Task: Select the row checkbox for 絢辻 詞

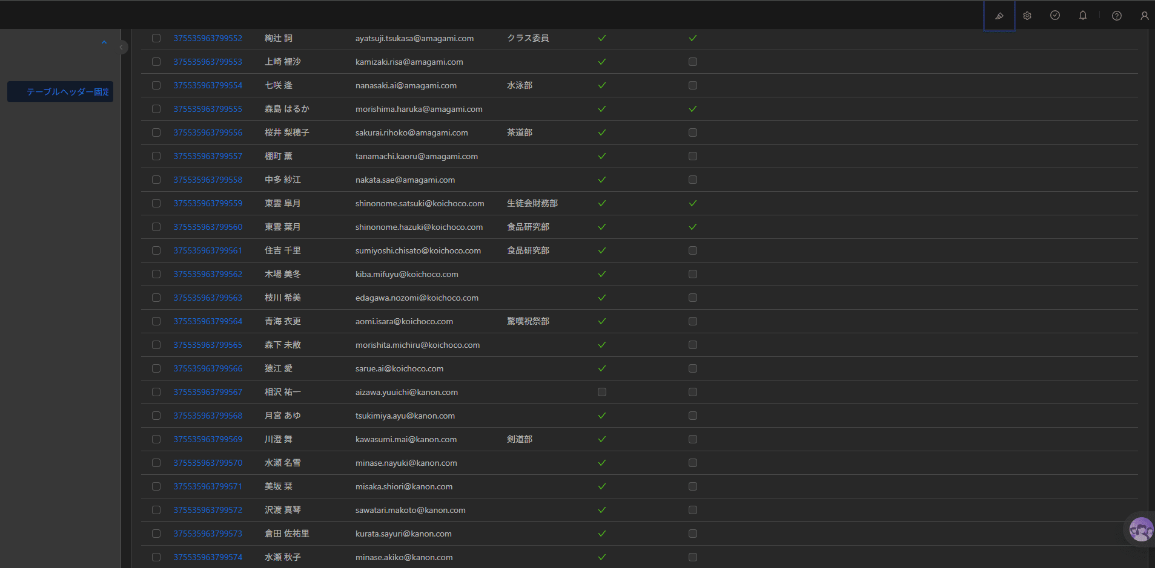Action: (156, 38)
